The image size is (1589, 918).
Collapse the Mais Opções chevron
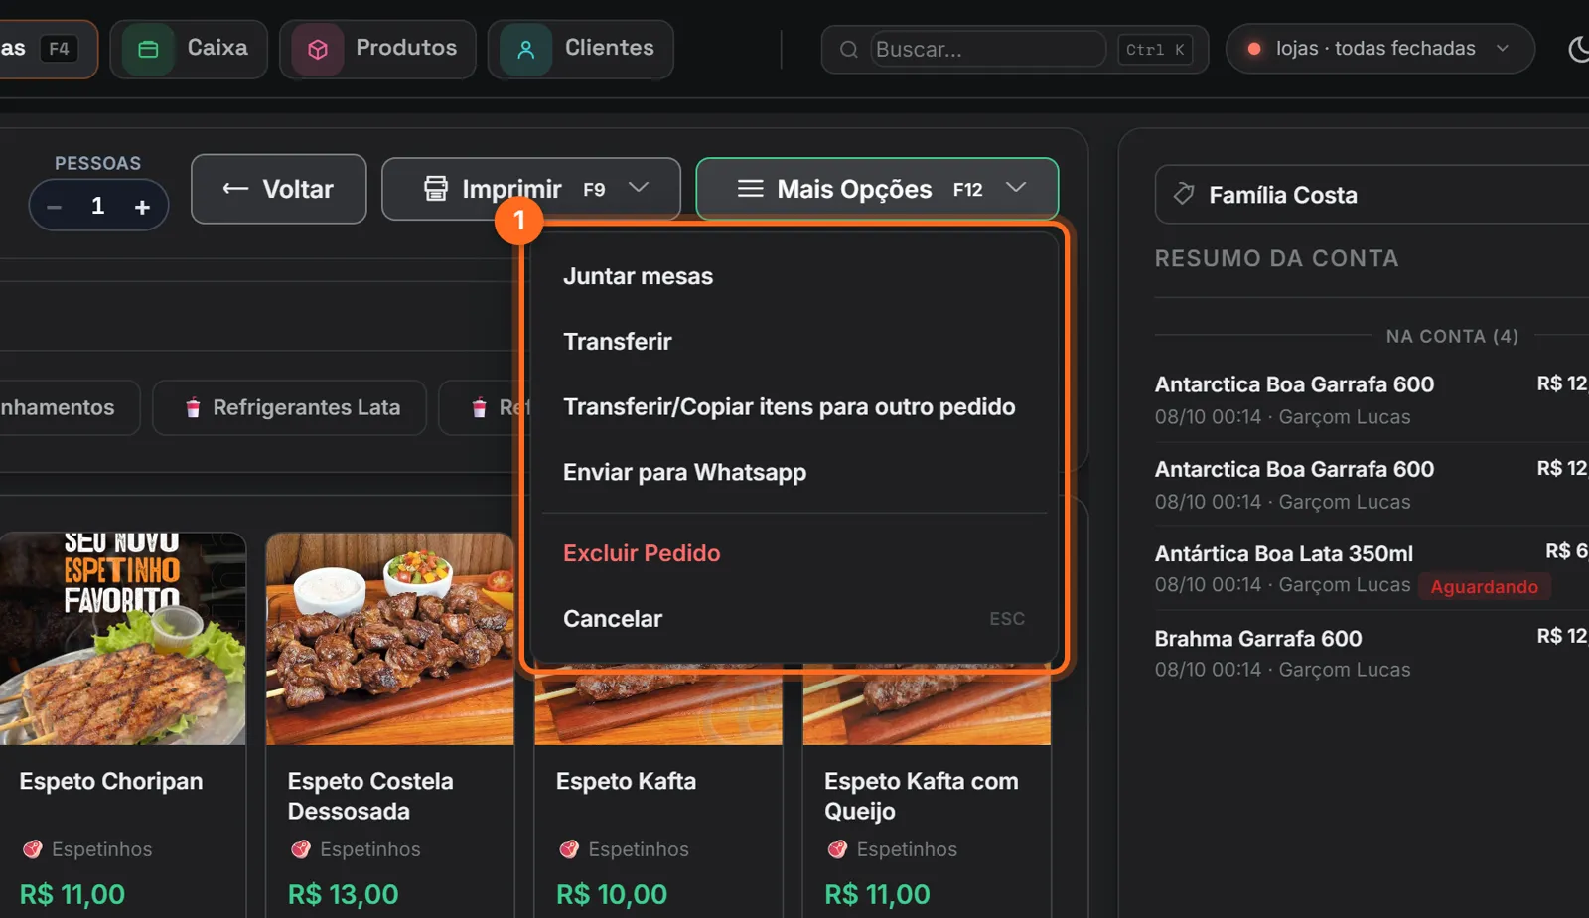pos(1016,187)
